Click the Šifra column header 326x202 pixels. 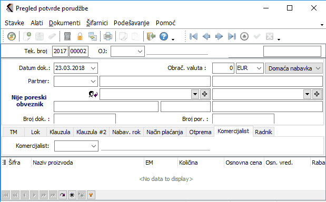(x=19, y=163)
